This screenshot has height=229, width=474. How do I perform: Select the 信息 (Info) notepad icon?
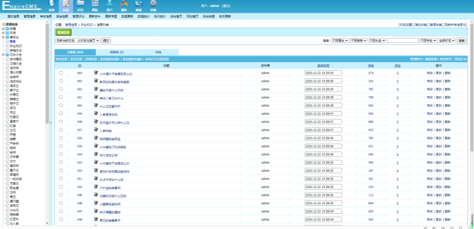tap(66, 4)
